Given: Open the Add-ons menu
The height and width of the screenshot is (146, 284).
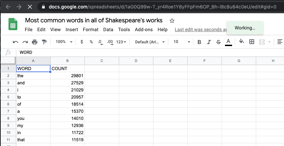Looking at the screenshot, I should (x=144, y=29).
